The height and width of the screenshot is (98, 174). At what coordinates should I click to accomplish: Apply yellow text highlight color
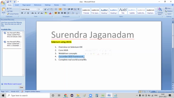point(46,13)
